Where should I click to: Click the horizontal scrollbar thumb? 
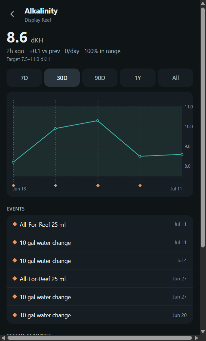[x=100, y=338]
